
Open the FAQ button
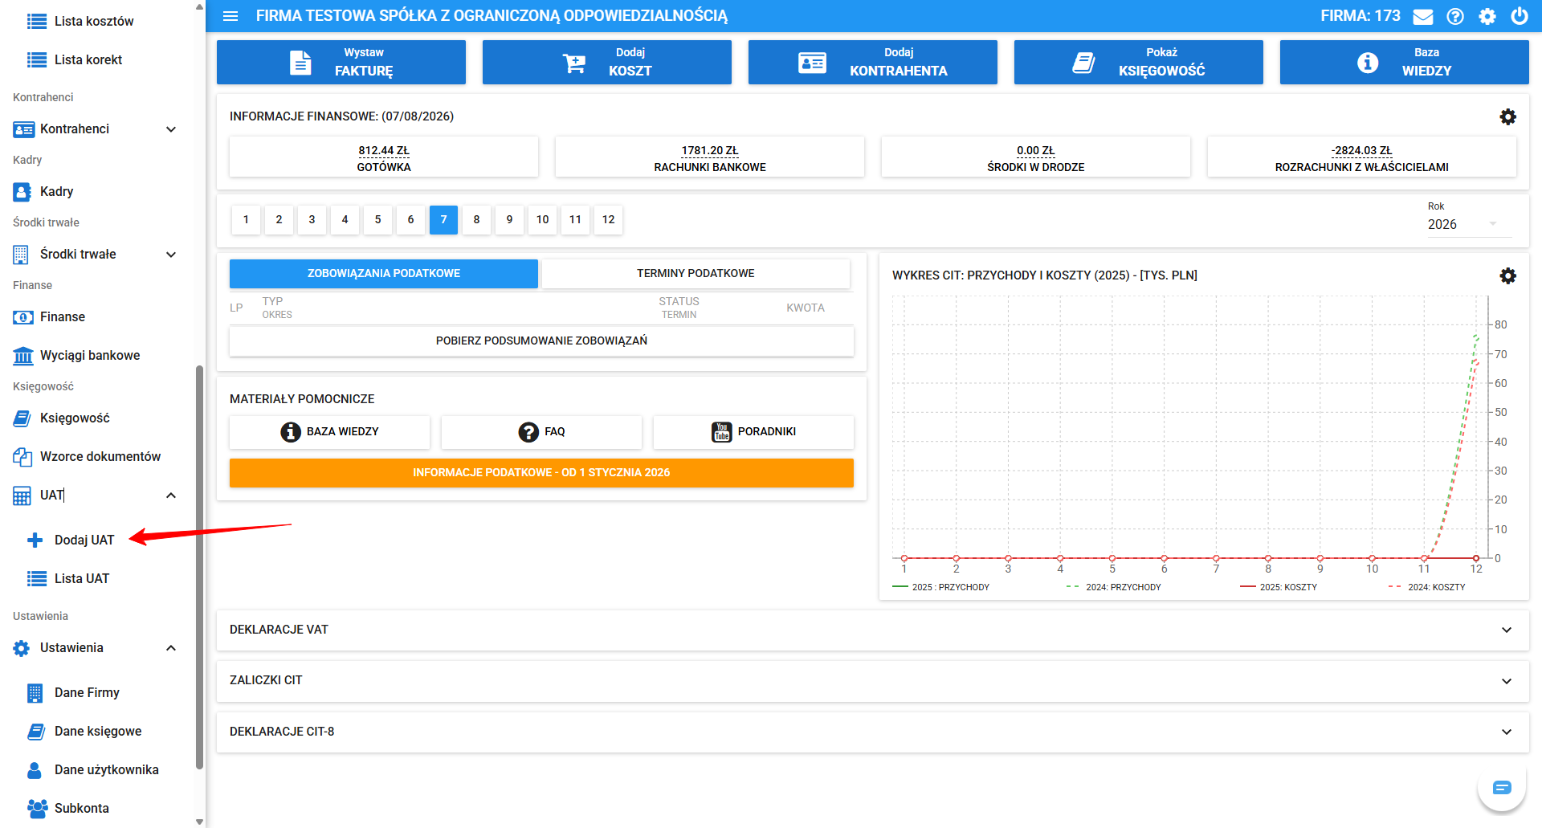point(541,432)
